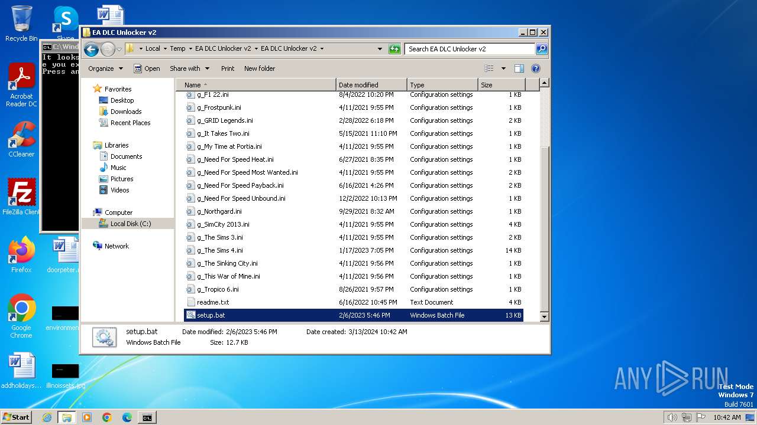
Task: Open addholidays Word document on desktop
Action: (21, 371)
